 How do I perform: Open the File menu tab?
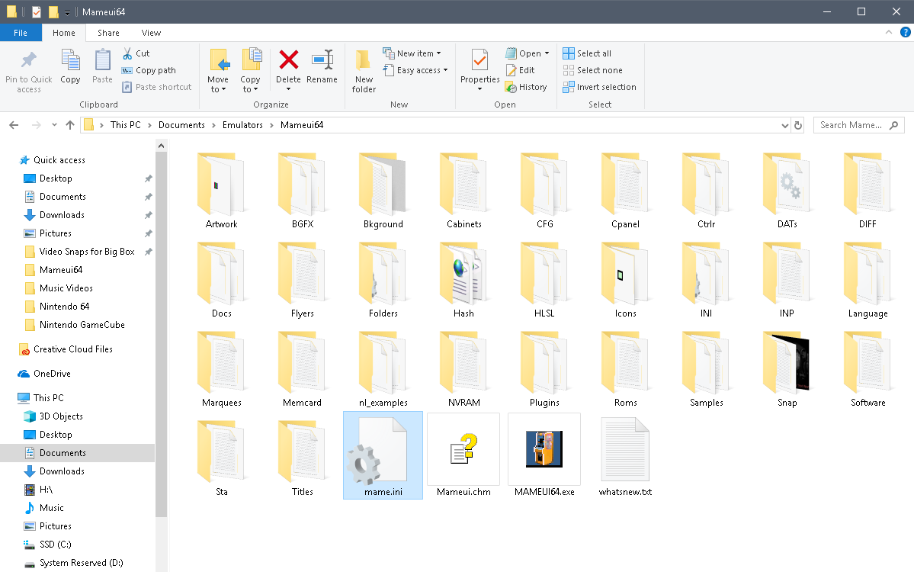(x=21, y=33)
